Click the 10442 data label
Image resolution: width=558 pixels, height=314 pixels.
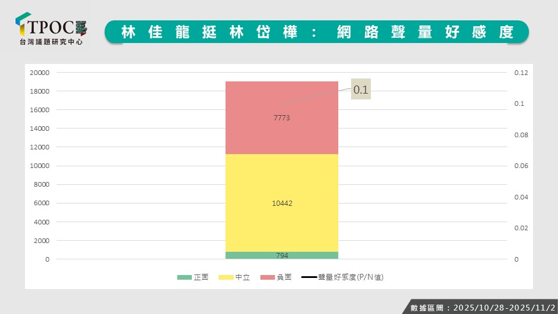(x=282, y=204)
